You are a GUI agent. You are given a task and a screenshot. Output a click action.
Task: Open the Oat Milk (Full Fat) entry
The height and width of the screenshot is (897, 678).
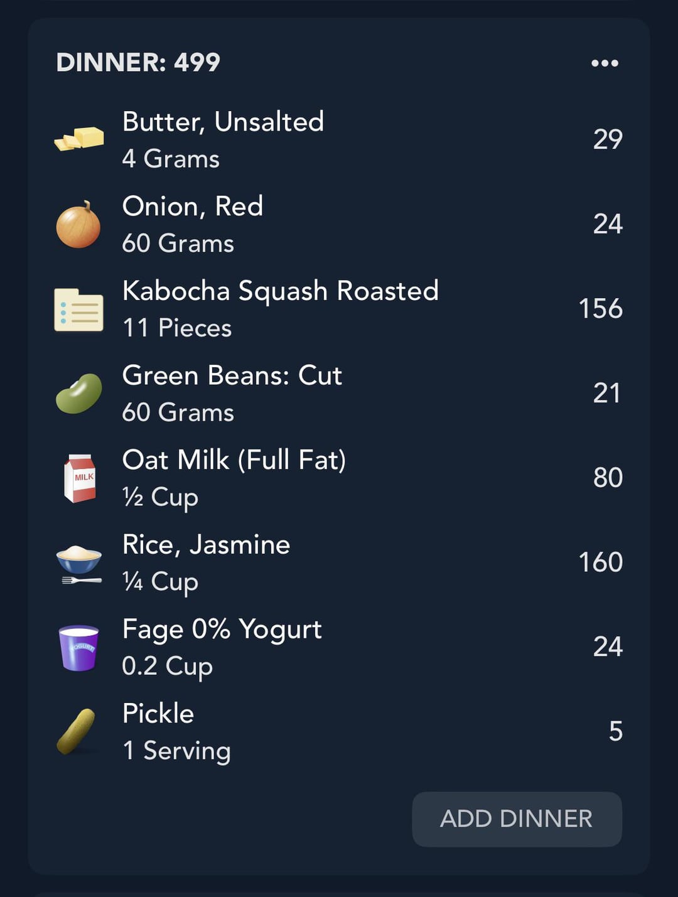coord(339,478)
